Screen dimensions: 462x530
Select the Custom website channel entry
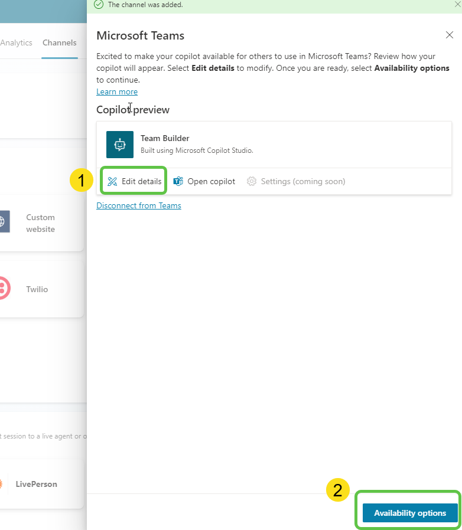pyautogui.click(x=40, y=222)
